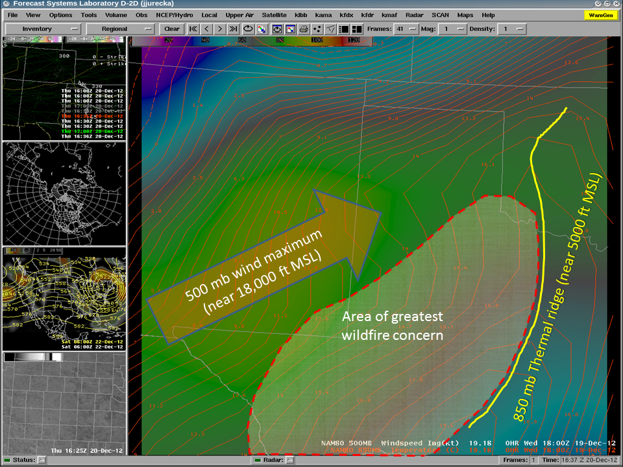Select the grayscale county map small pane
The width and height of the screenshot is (623, 467).
click(x=64, y=403)
